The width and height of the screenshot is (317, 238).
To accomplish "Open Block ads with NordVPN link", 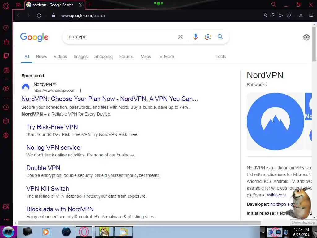I will coord(60,209).
